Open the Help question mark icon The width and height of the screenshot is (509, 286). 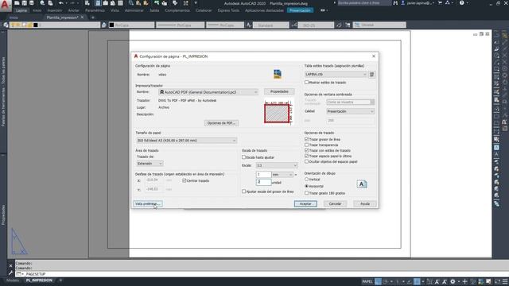[x=461, y=3]
